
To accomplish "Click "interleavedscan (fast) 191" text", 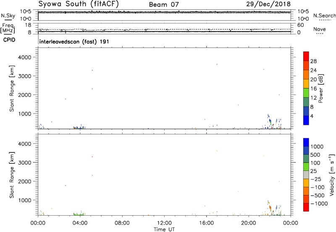I will [74, 41].
